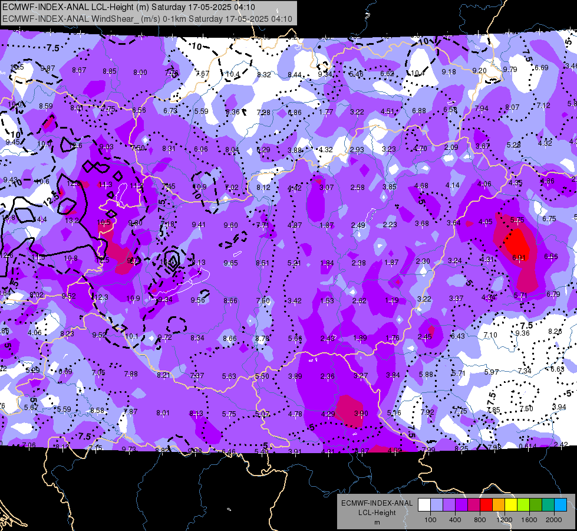Select the dark green legend swatch

point(536,505)
